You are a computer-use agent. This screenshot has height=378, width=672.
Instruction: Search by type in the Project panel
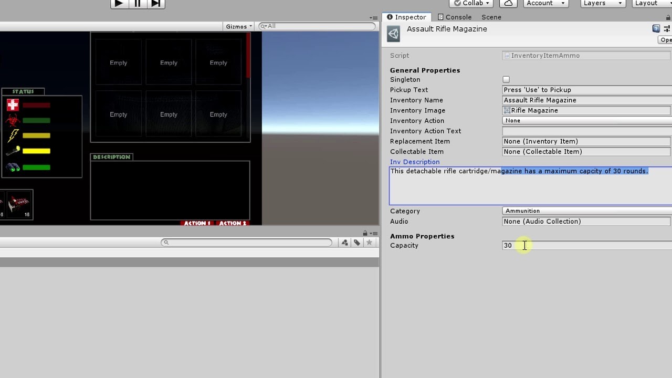[344, 243]
